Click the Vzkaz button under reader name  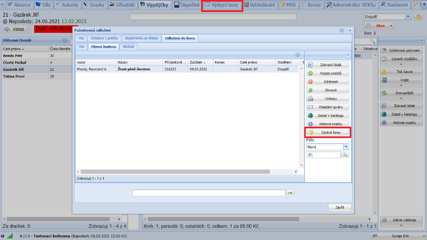point(15,29)
